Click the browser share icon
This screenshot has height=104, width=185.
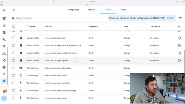point(177,2)
